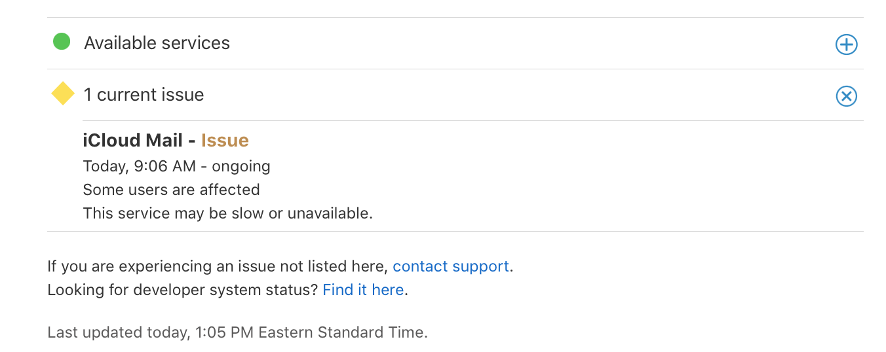Click the "Eastern Standard Time" text
Image resolution: width=886 pixels, height=352 pixels.
coord(342,332)
